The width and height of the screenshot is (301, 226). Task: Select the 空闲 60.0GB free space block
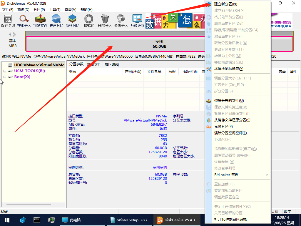point(159,44)
